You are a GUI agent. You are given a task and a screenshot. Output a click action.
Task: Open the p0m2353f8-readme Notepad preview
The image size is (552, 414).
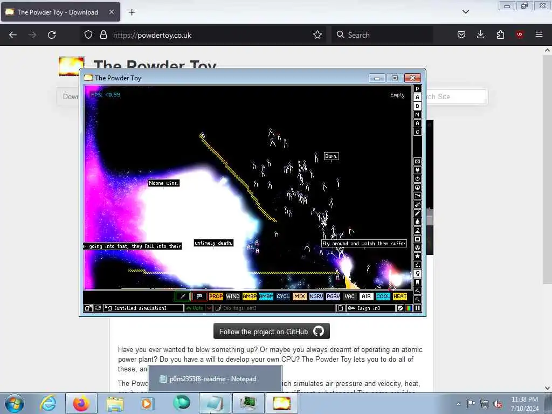coord(215,379)
